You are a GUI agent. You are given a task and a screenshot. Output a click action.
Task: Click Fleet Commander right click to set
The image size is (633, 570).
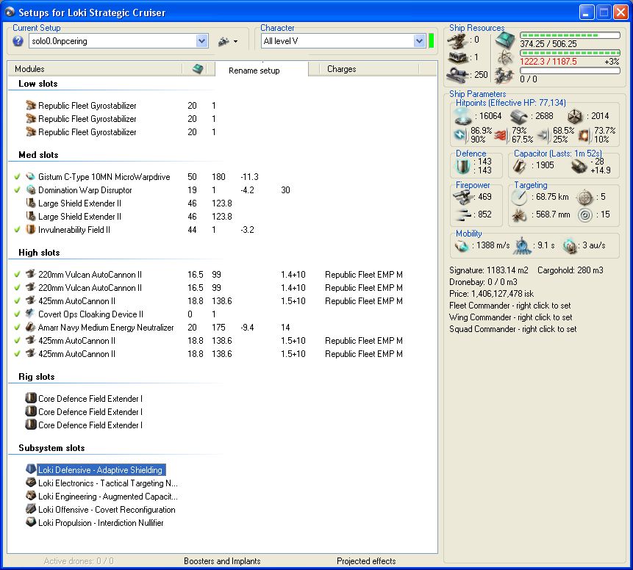(x=510, y=306)
